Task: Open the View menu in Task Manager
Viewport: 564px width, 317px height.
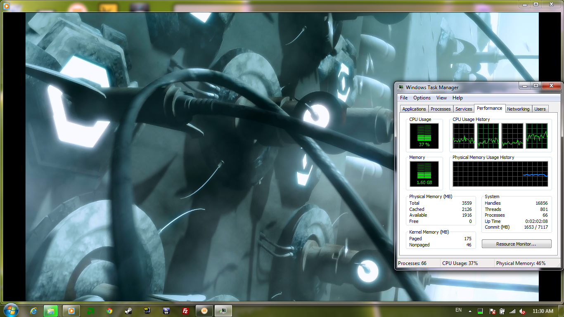Action: (441, 98)
